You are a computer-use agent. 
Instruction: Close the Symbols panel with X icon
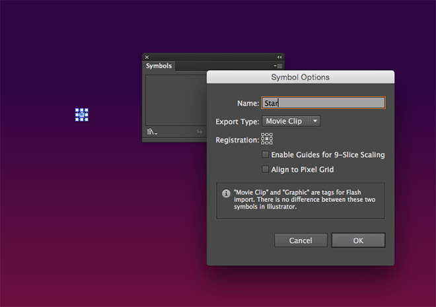click(x=147, y=57)
